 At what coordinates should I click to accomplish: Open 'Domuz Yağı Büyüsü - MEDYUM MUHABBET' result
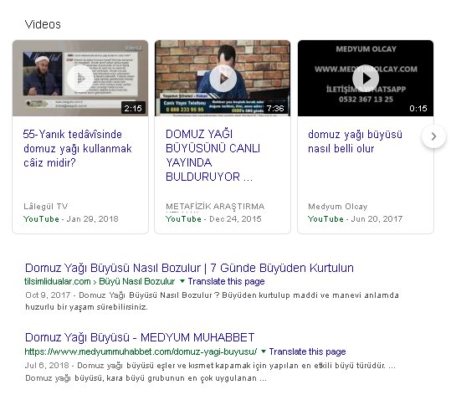pyautogui.click(x=140, y=337)
